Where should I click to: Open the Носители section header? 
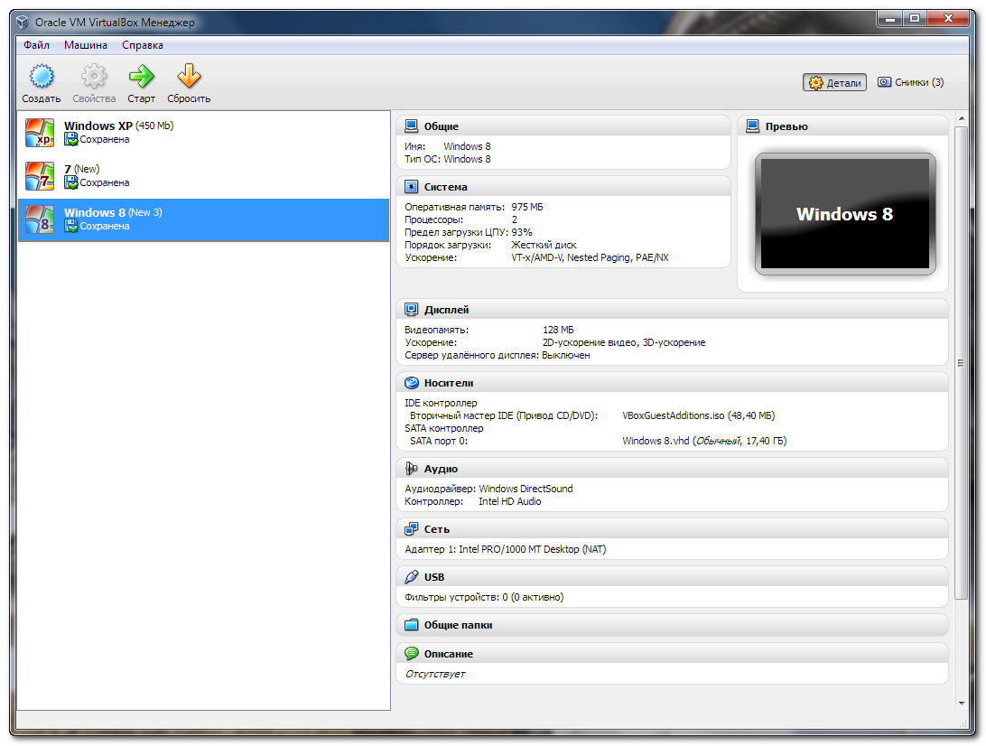coord(672,382)
